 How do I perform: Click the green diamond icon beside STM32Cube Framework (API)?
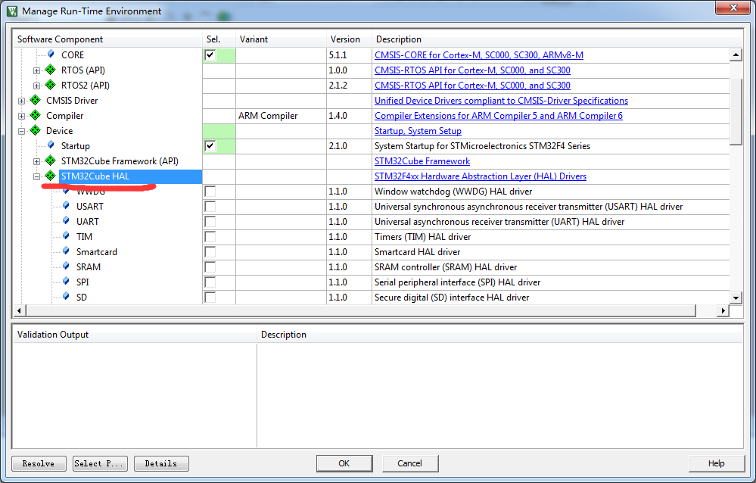[x=51, y=160]
